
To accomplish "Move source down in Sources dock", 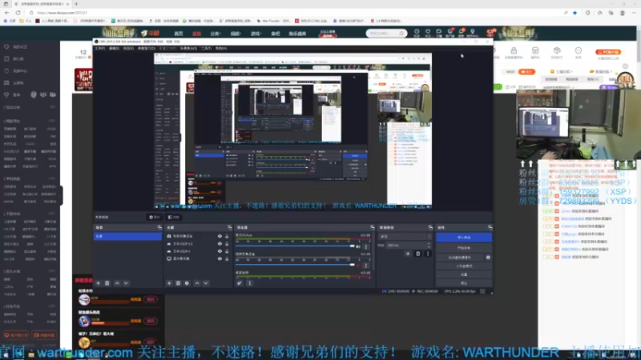I will [x=206, y=283].
